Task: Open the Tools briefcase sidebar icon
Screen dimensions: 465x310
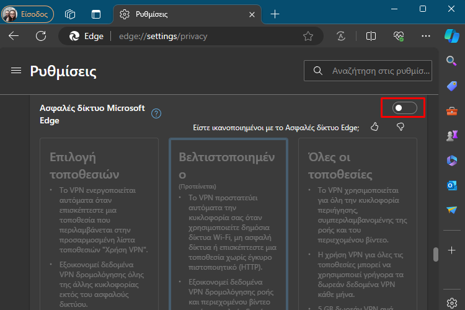Action: (x=451, y=111)
